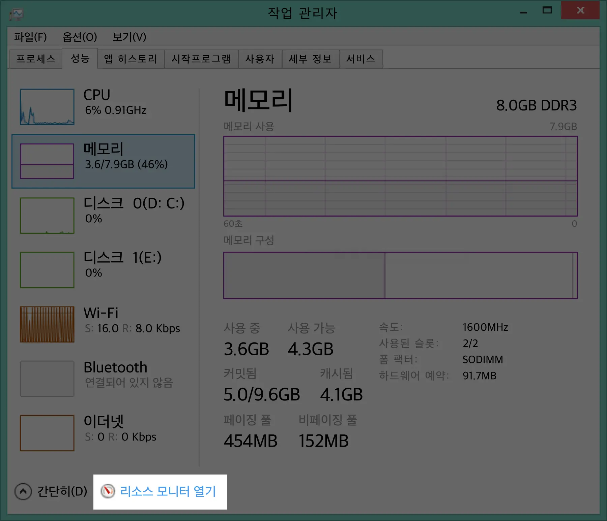Click the 메모리 사용 history graph
Viewport: 607px width, 521px height.
(x=400, y=176)
